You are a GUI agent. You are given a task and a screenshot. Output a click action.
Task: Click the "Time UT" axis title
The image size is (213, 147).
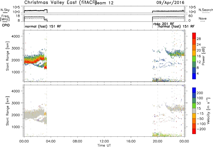click(x=104, y=145)
